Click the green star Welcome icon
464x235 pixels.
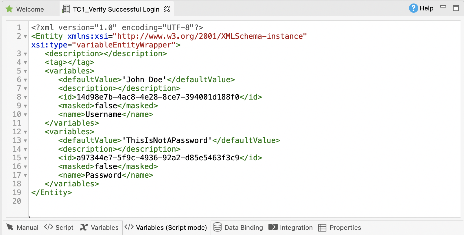[x=9, y=9]
